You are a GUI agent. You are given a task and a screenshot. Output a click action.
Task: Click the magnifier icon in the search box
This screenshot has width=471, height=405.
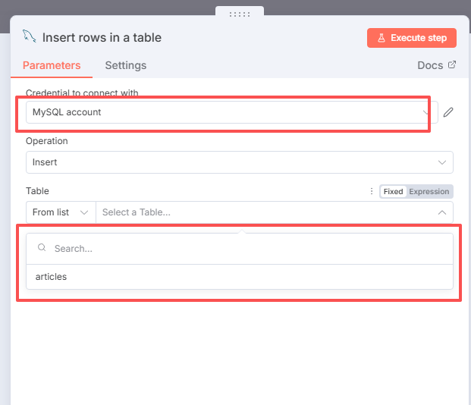pos(42,247)
